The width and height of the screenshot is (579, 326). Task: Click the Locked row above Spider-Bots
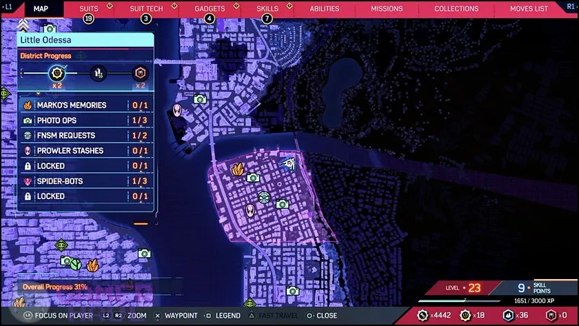[x=85, y=166]
